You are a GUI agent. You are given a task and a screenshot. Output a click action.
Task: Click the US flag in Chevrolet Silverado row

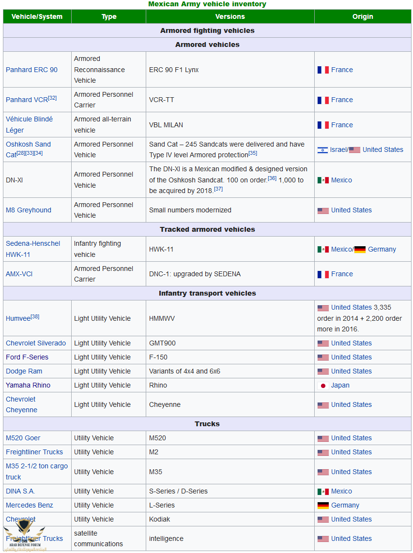pyautogui.click(x=323, y=343)
